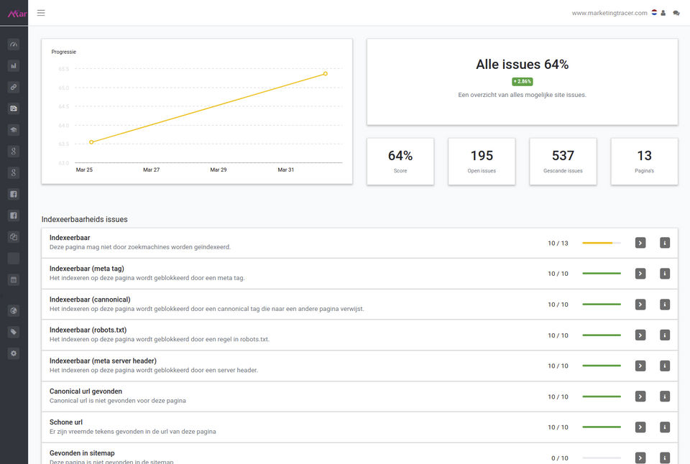Expand the Canonical url gevonden arrow

(x=640, y=396)
